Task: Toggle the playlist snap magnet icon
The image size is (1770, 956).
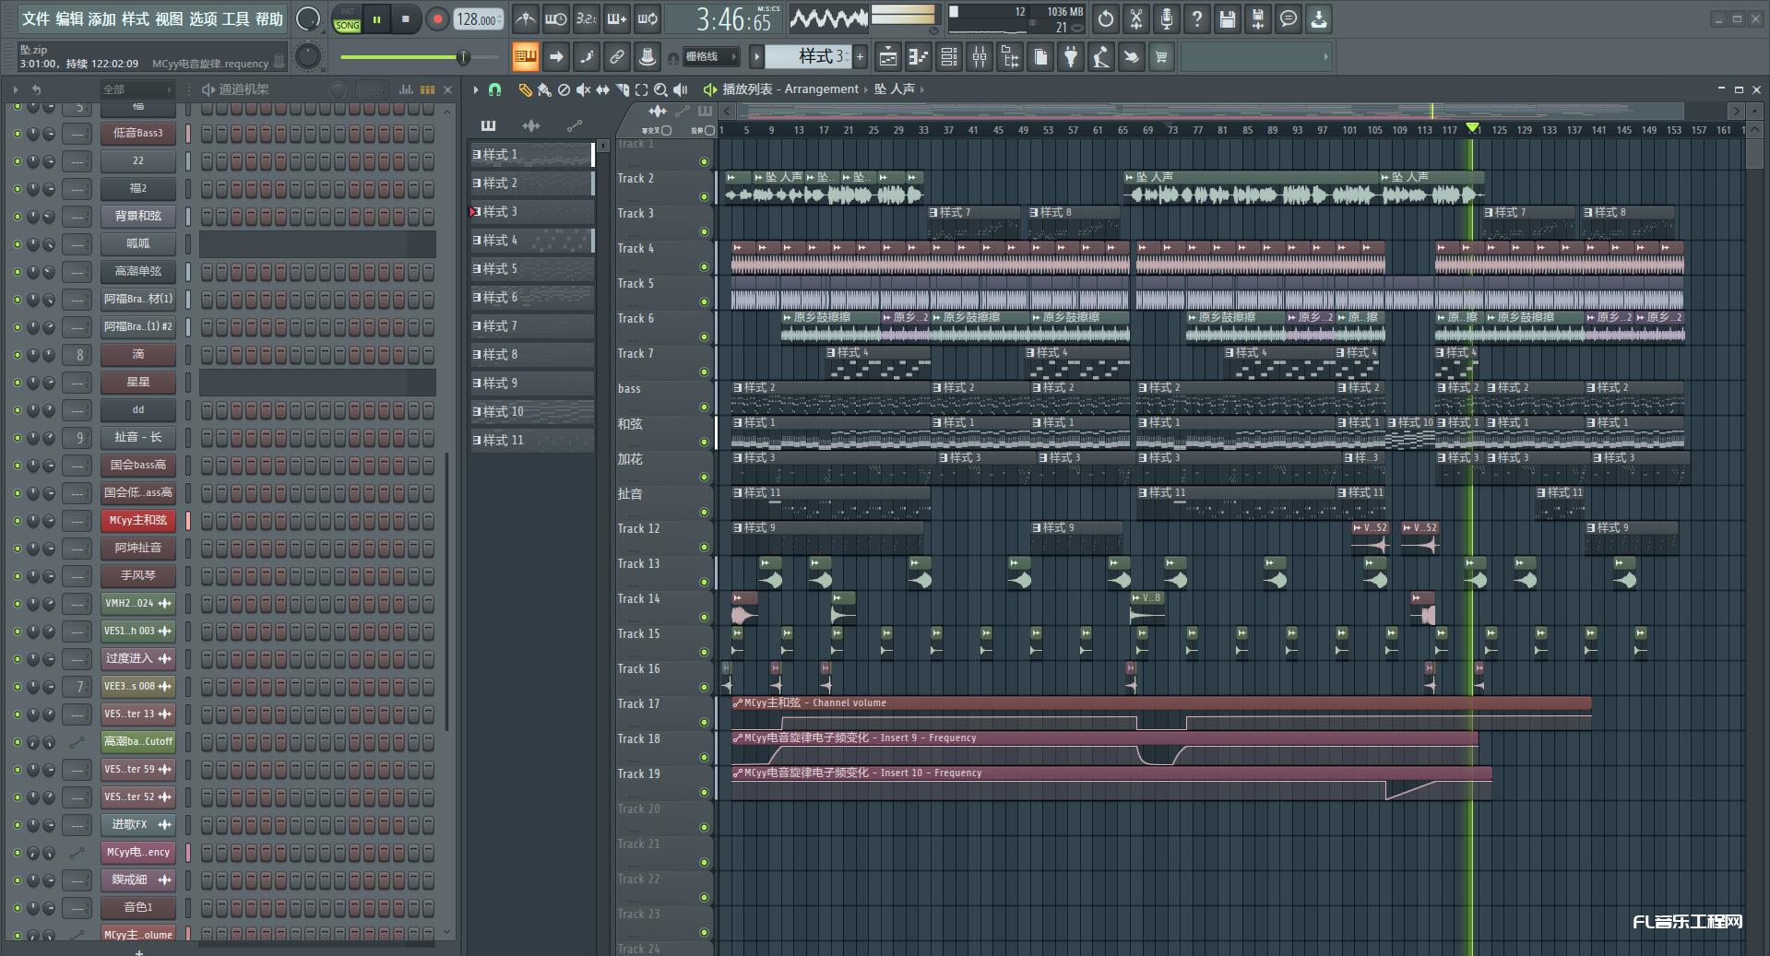Action: coord(495,89)
